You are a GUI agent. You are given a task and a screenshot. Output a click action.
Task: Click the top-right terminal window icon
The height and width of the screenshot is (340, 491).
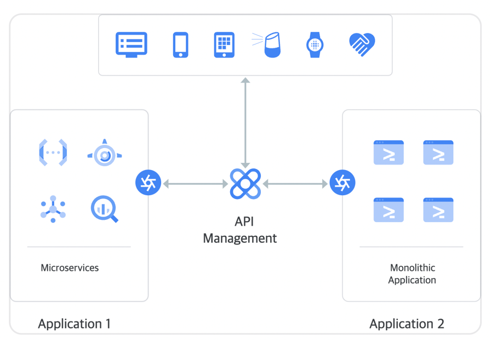pos(438,152)
